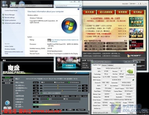Open the Device Manager link
The width and height of the screenshot is (149, 115).
10,15
